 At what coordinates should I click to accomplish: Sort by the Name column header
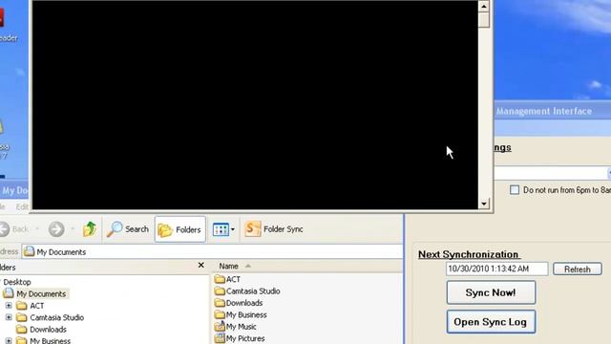pyautogui.click(x=228, y=266)
